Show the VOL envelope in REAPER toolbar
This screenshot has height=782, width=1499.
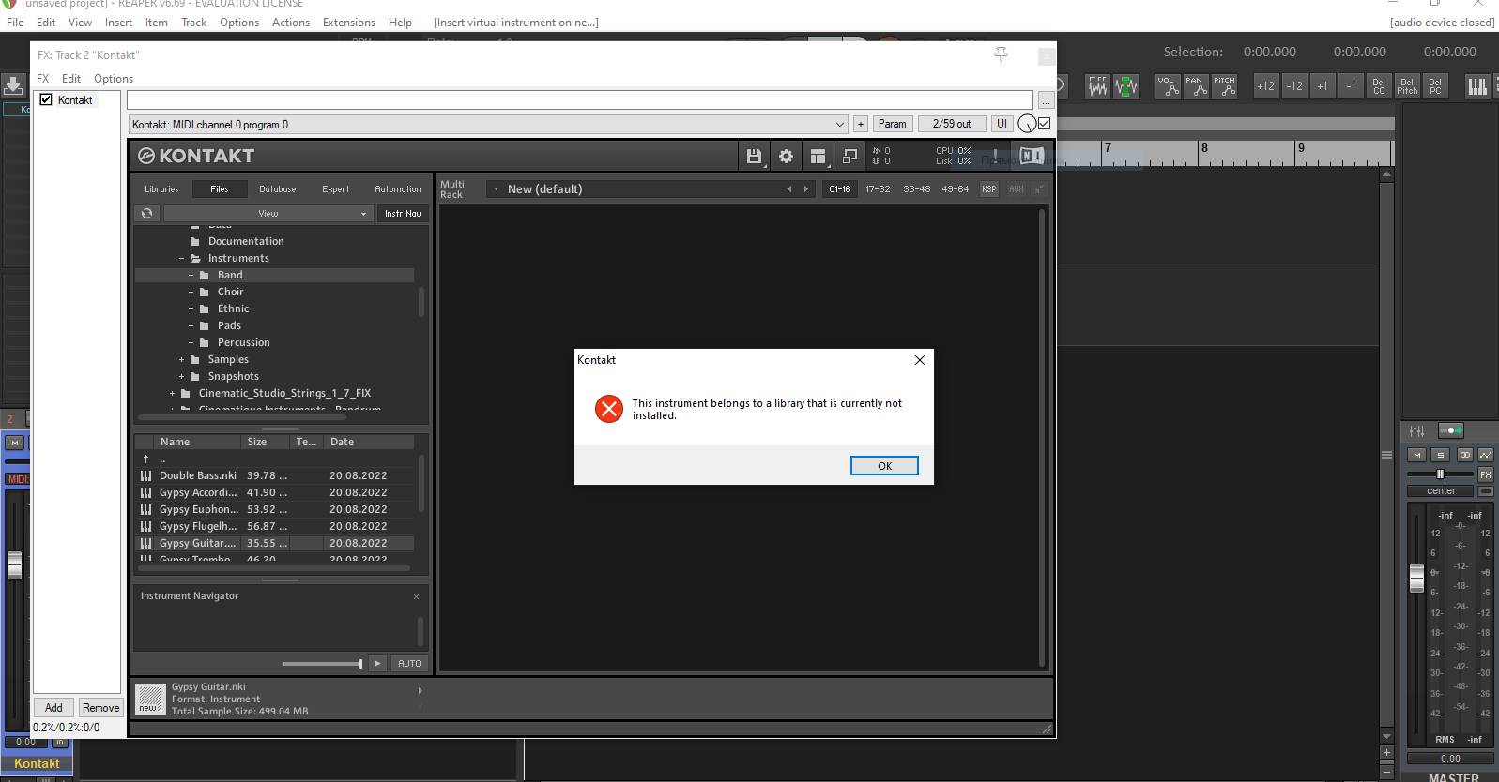[x=1168, y=86]
